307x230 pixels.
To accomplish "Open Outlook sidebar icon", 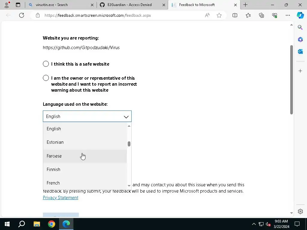I will point(300,52).
